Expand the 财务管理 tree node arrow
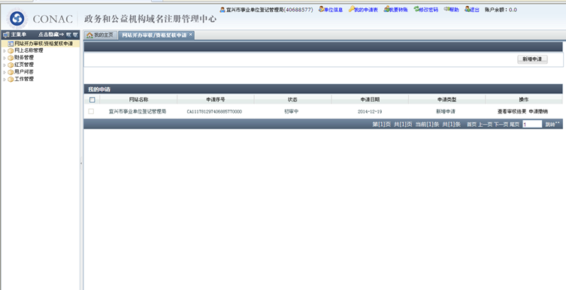566x290 pixels. point(5,58)
